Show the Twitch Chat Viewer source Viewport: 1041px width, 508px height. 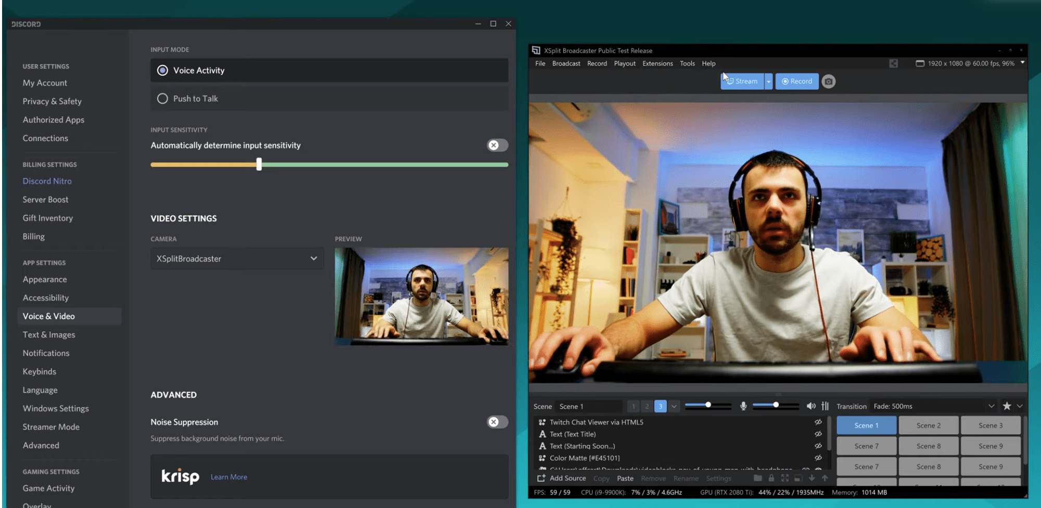pyautogui.click(x=818, y=422)
